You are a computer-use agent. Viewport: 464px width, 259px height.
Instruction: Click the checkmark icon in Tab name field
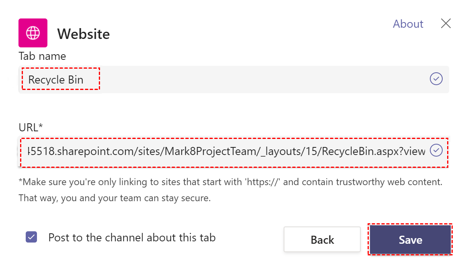tap(436, 79)
